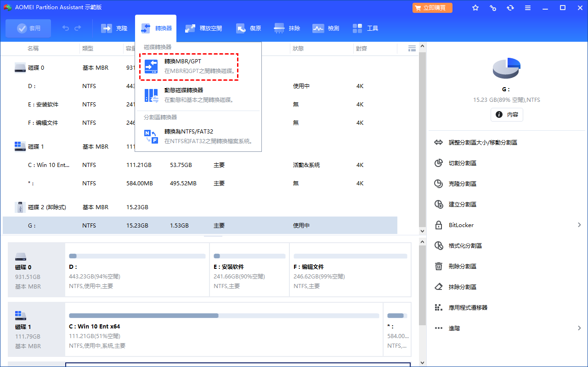
Task: Open the 轉換器 converter menu
Action: tap(156, 28)
